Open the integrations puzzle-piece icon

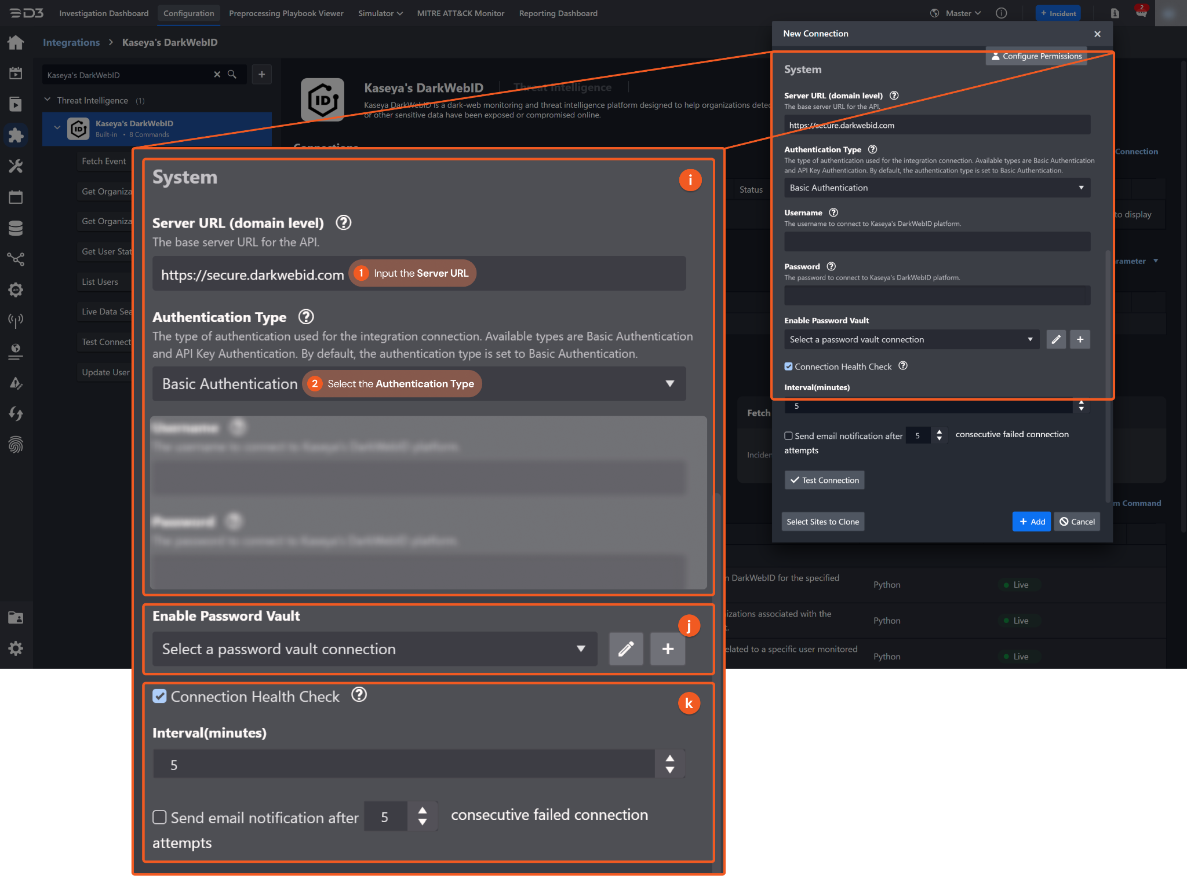click(x=16, y=135)
